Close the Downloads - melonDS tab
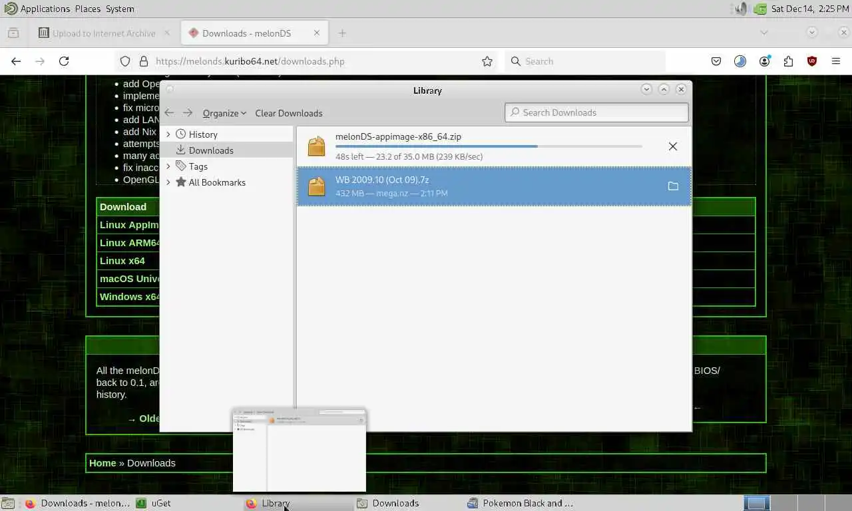 click(317, 33)
